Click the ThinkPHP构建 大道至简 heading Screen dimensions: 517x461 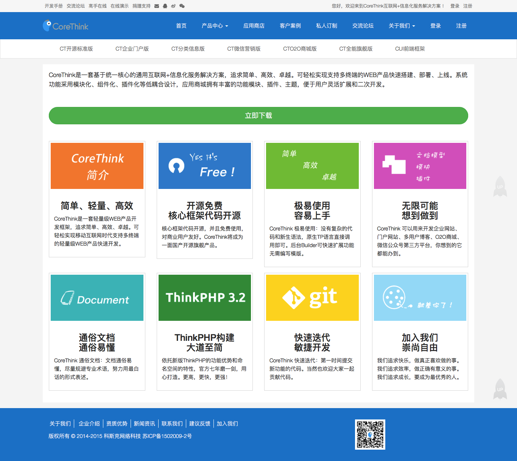tap(205, 343)
